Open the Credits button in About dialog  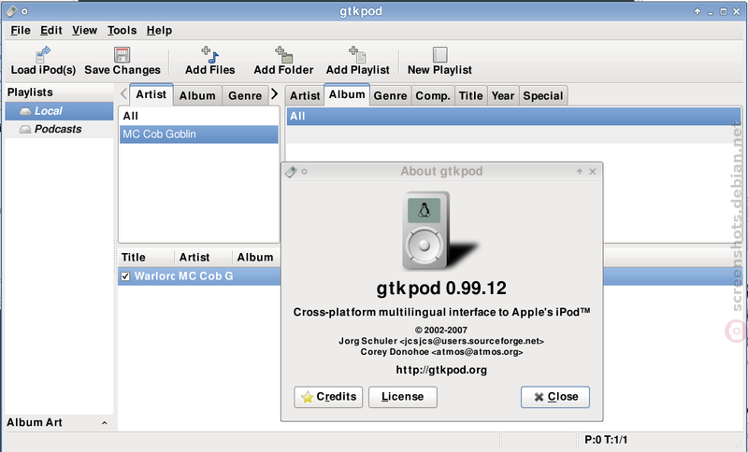[x=328, y=397]
